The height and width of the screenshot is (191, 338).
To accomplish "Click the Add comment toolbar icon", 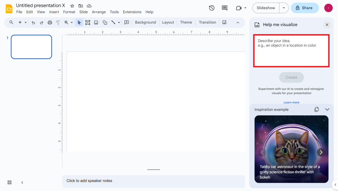I will click(x=126, y=23).
